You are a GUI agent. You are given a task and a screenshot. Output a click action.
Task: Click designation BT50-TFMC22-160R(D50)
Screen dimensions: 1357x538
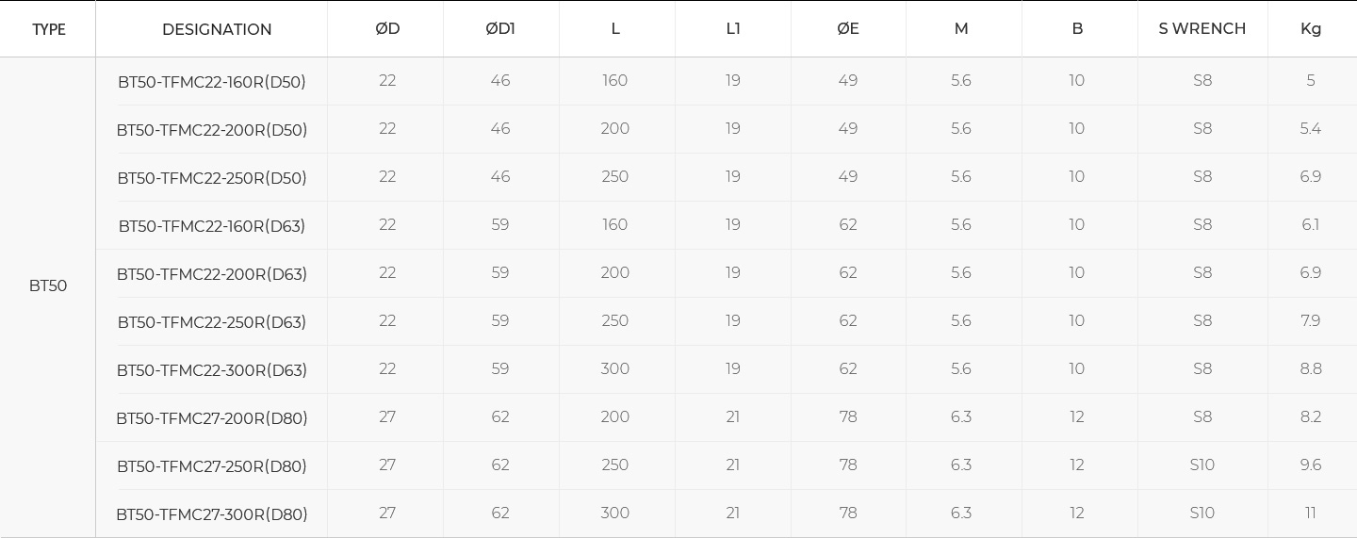coord(212,83)
